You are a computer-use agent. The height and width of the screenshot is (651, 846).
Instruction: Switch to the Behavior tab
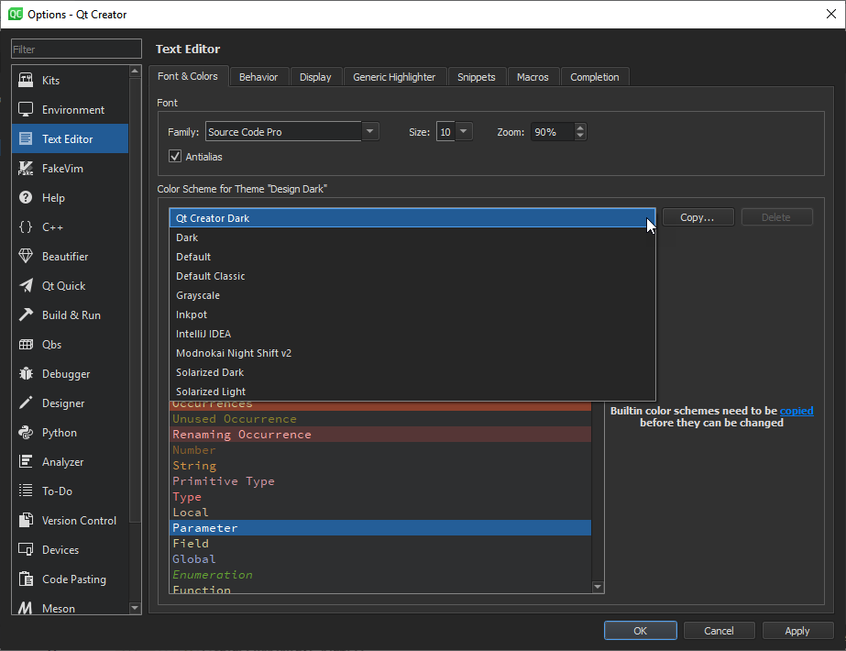point(258,77)
